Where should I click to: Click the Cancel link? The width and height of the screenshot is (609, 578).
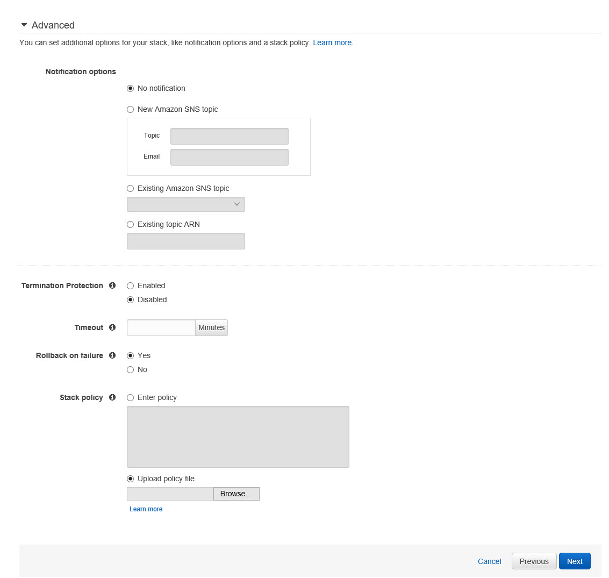tap(489, 561)
